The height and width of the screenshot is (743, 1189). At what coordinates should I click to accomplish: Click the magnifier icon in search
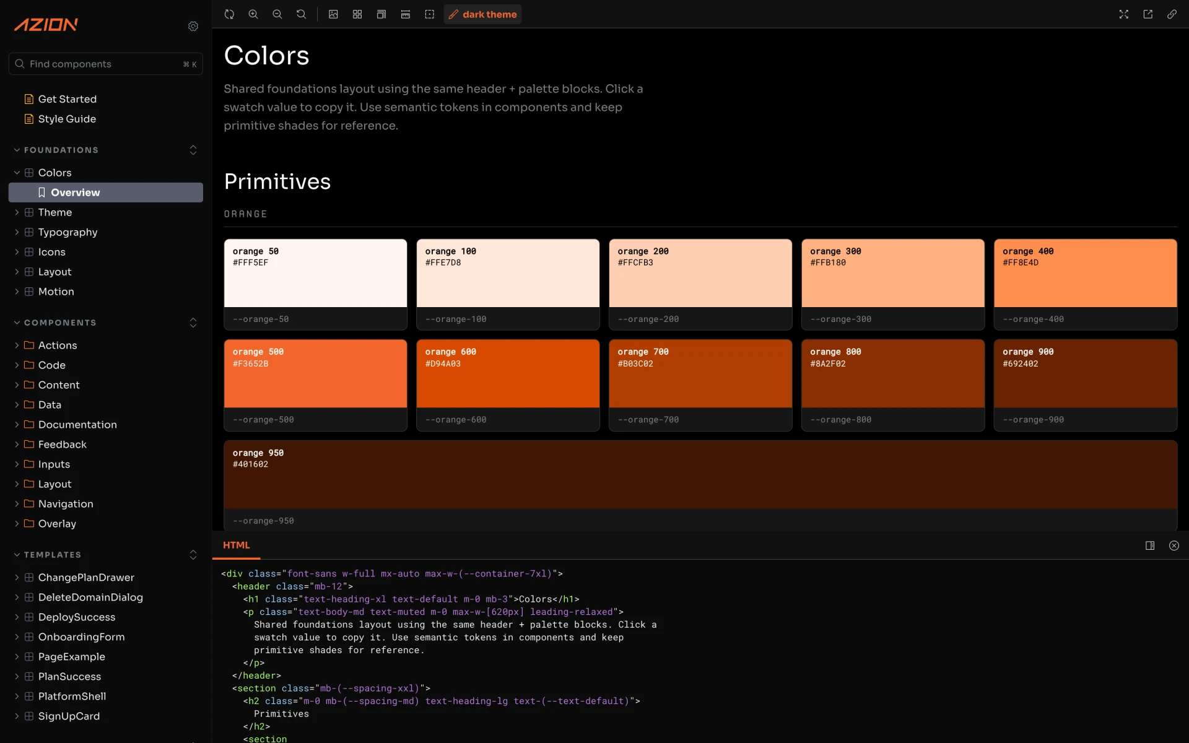[x=20, y=64]
